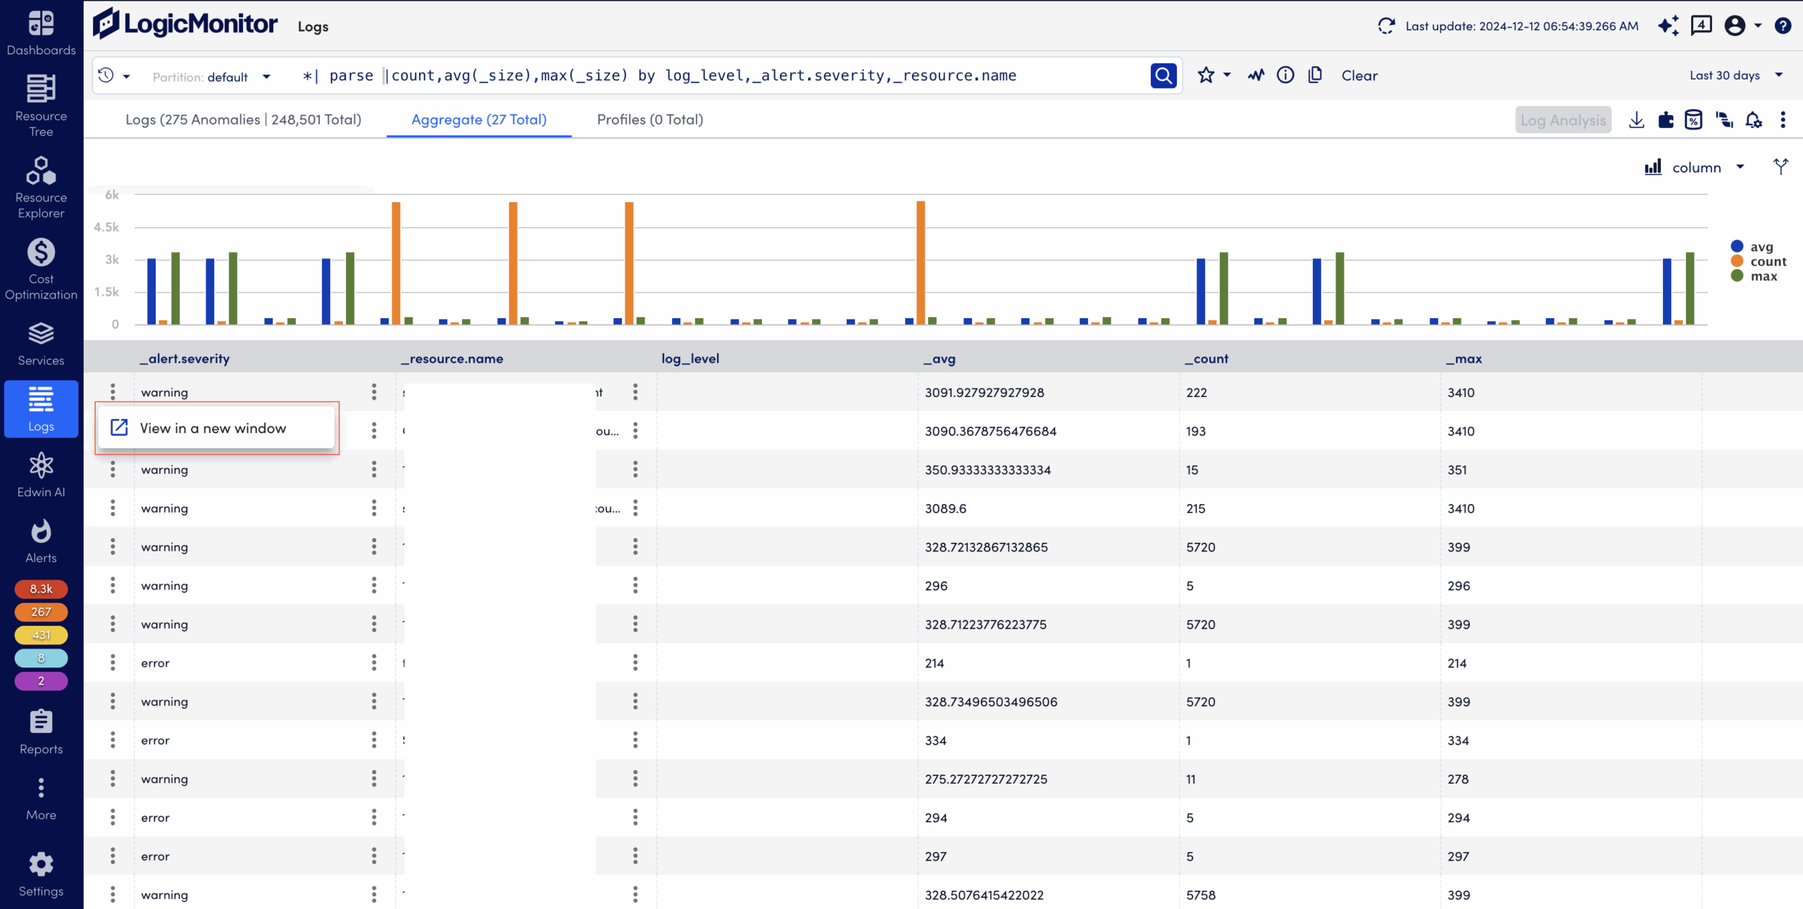This screenshot has width=1803, height=909.
Task: Change the column chart type dropdown
Action: pos(1694,168)
